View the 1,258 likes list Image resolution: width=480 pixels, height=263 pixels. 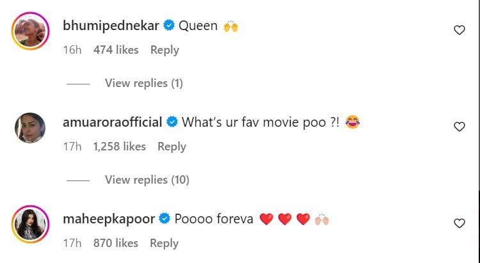[120, 147]
